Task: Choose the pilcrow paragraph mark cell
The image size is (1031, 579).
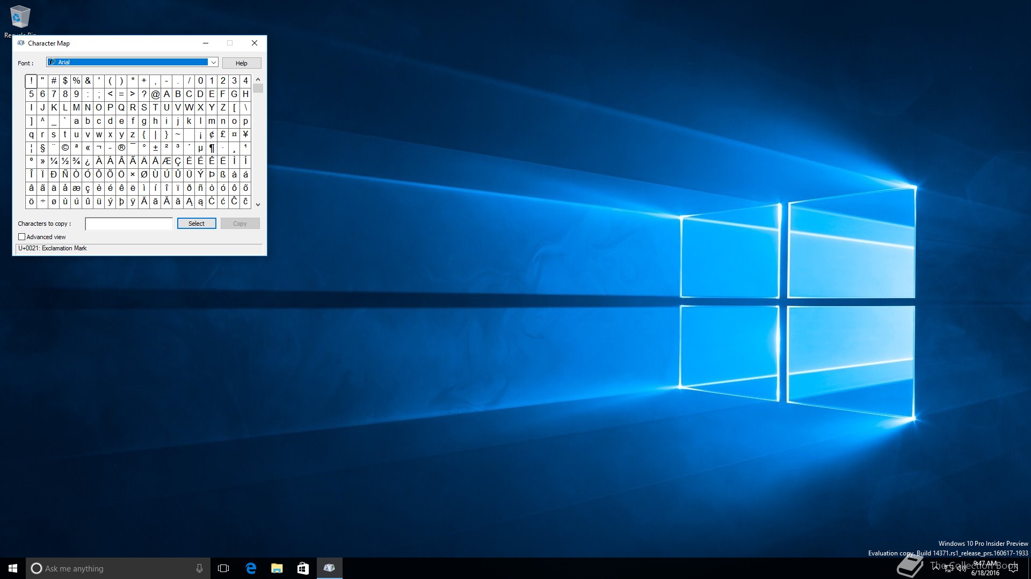Action: (212, 148)
